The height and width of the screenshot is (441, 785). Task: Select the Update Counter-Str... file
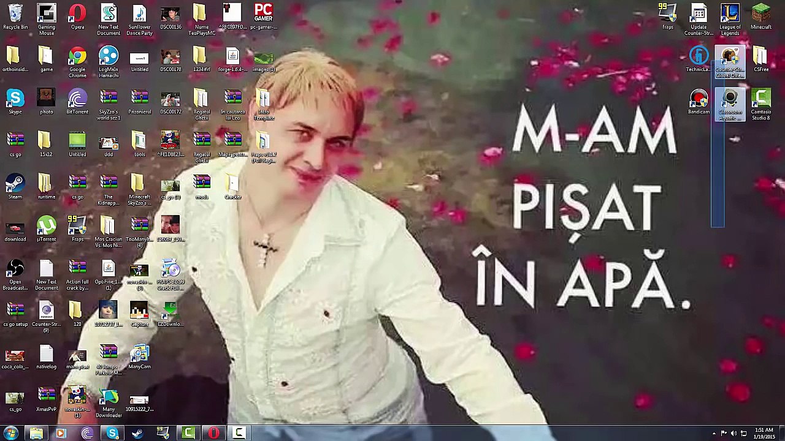click(x=699, y=20)
